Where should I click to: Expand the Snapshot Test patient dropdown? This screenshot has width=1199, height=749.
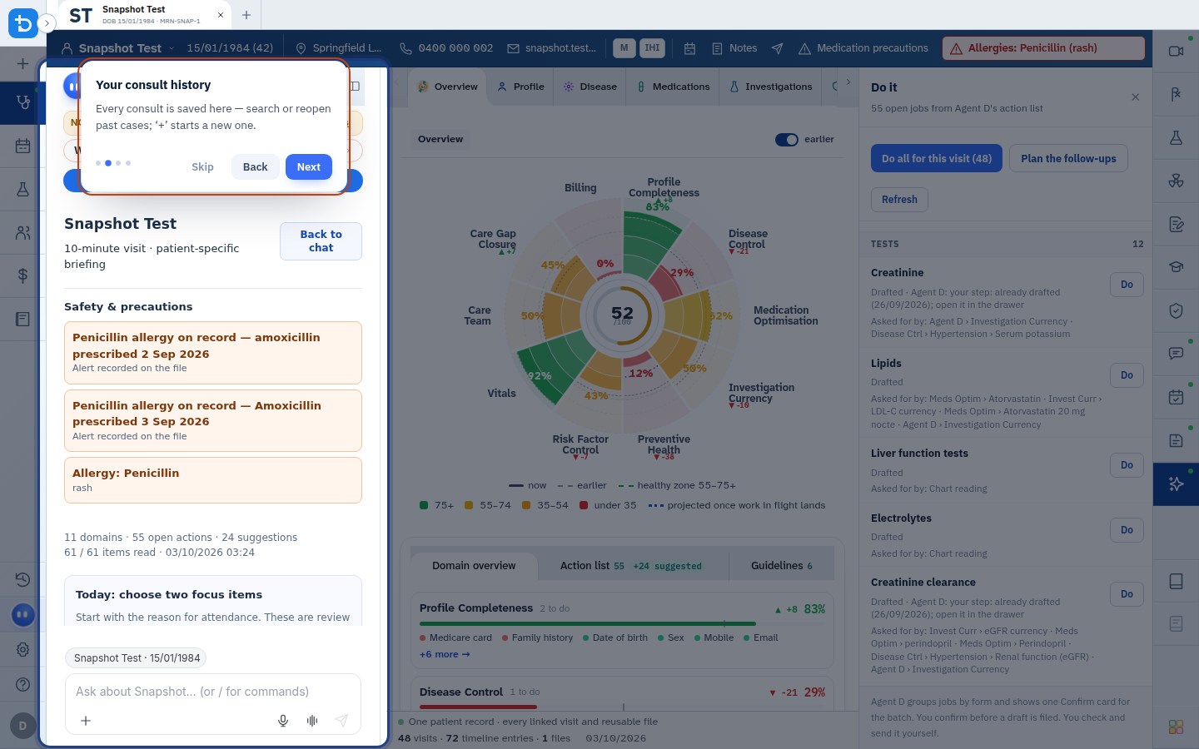point(172,48)
